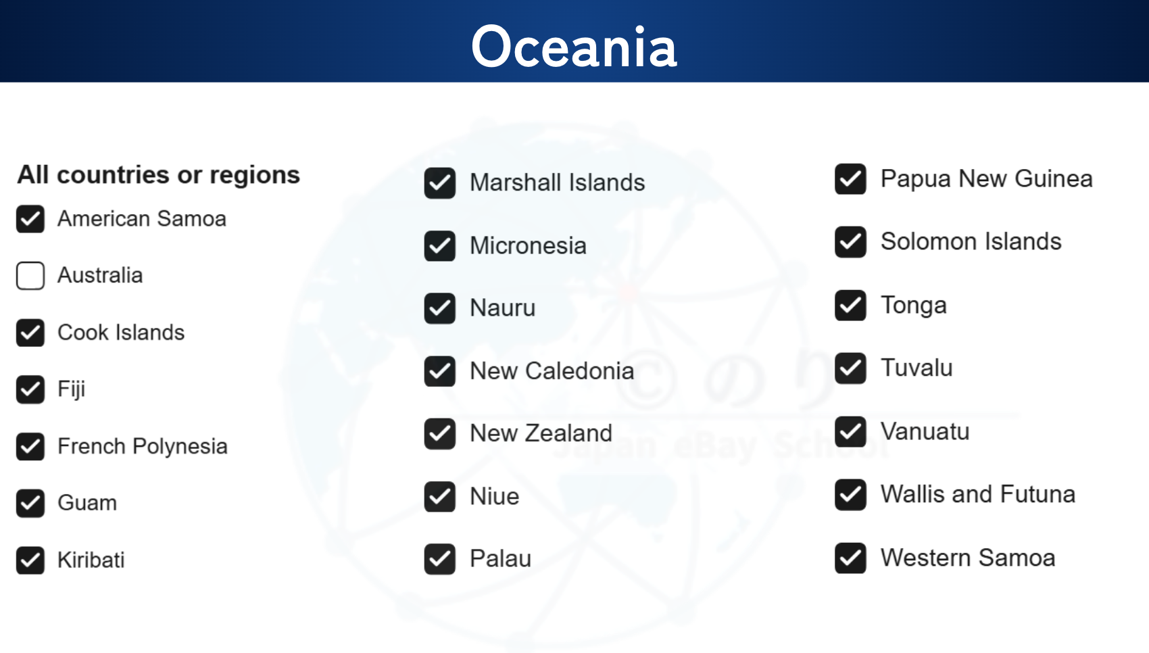Click the Vanuatu label text

[x=925, y=431]
